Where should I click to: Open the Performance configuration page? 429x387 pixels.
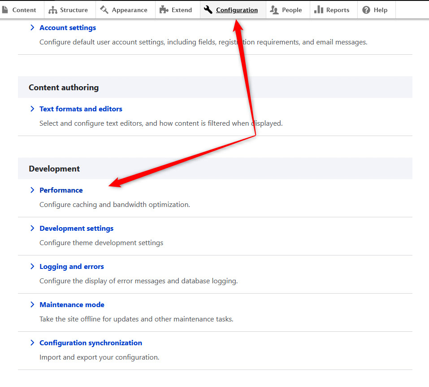(x=61, y=190)
